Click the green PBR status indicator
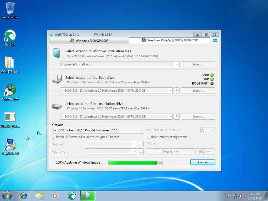This screenshot has height=201, width=268. click(212, 79)
